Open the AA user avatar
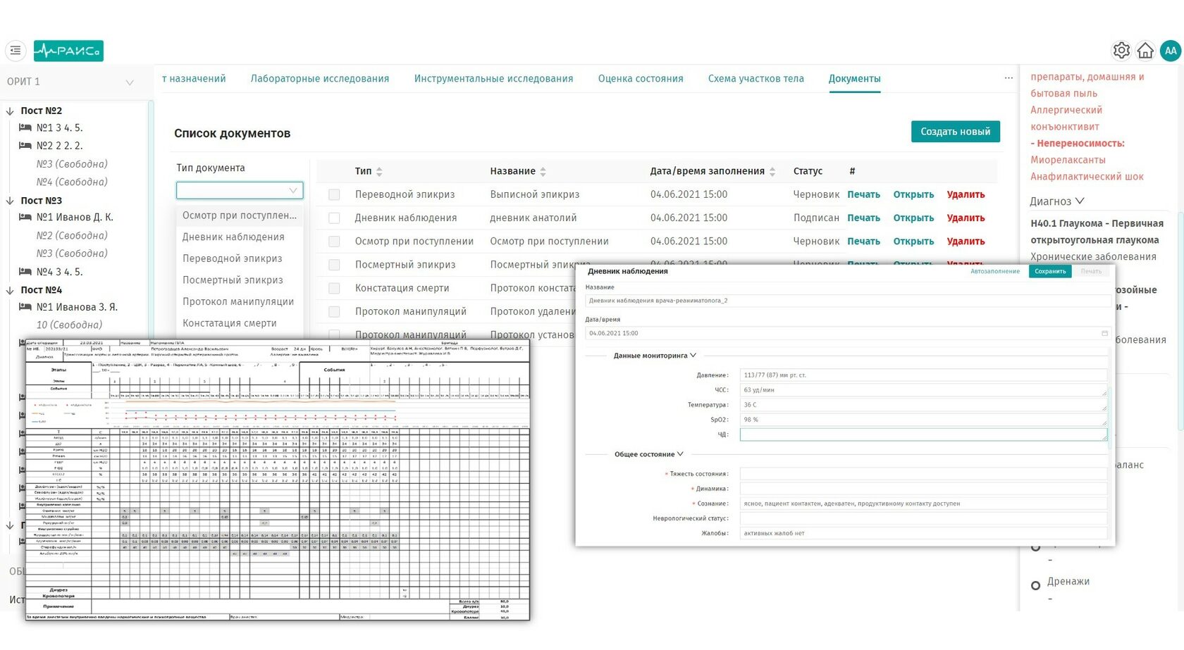The height and width of the screenshot is (650, 1184). pos(1171,51)
